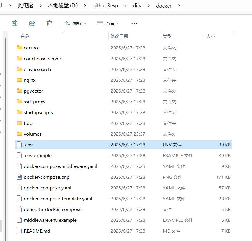The image size is (252, 241).
Task: Click the 查看 view icon
Action: (x=100, y=23)
